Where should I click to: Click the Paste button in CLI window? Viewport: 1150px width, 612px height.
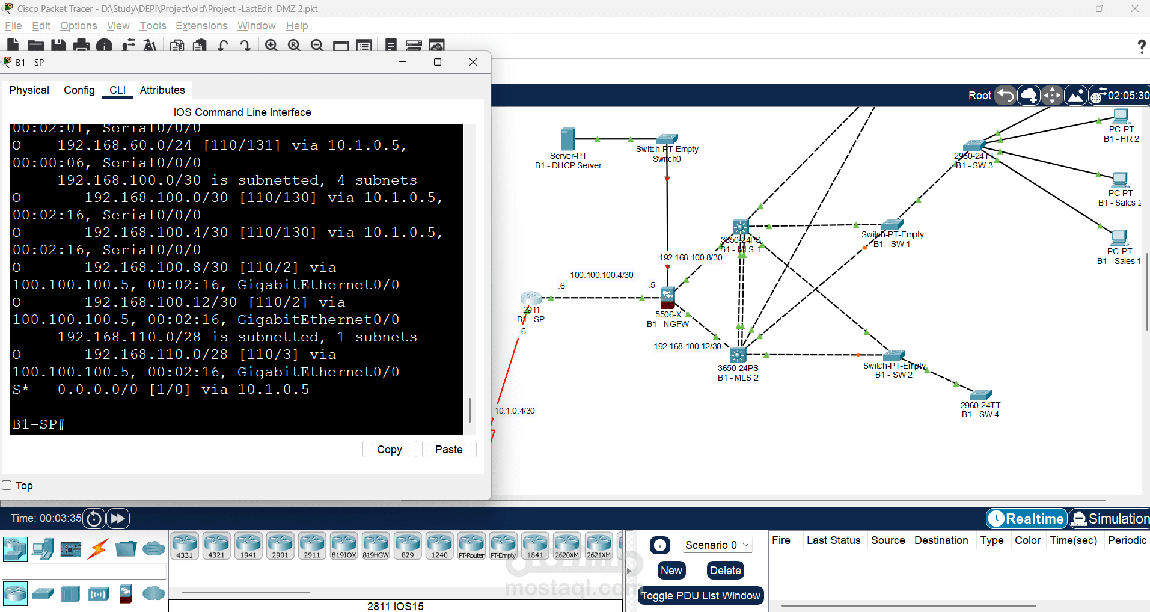449,449
